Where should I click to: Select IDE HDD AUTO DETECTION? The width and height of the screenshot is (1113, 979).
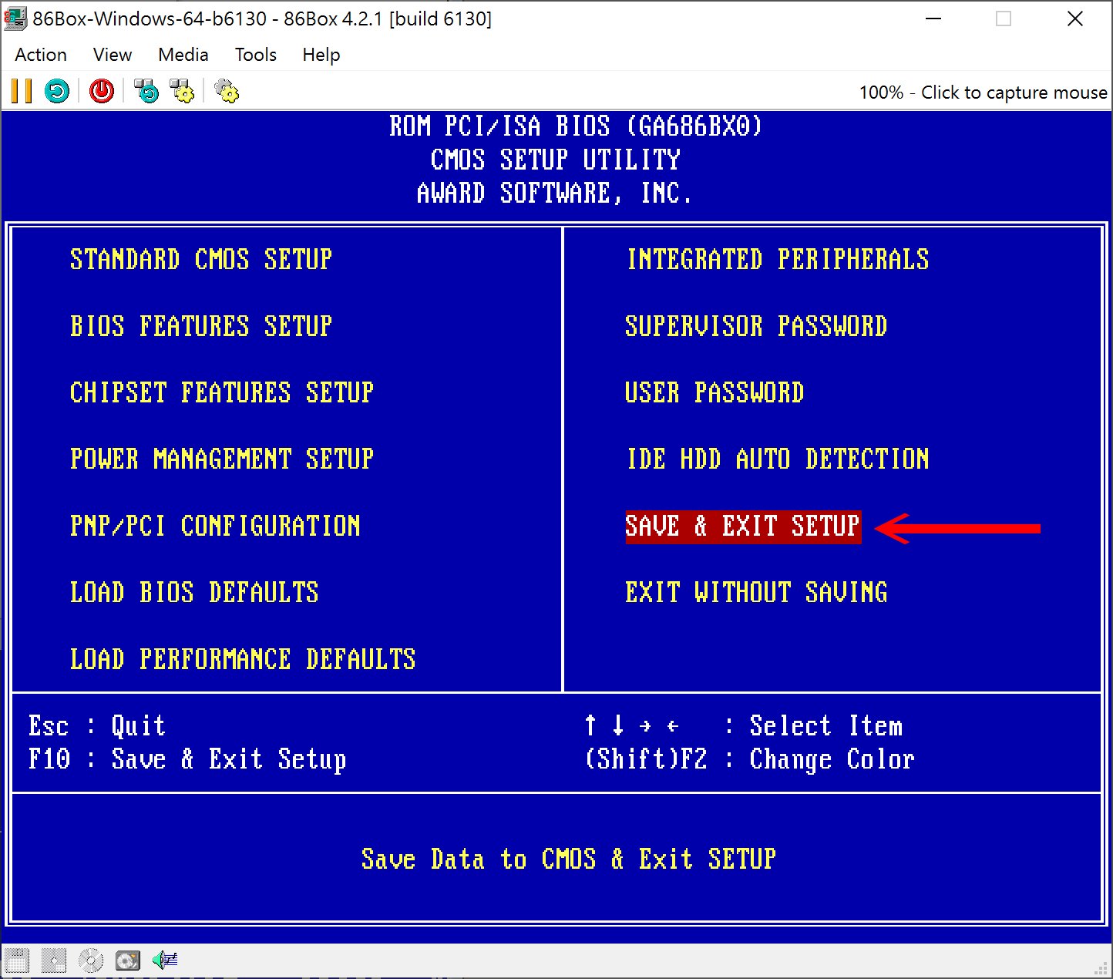click(x=778, y=459)
